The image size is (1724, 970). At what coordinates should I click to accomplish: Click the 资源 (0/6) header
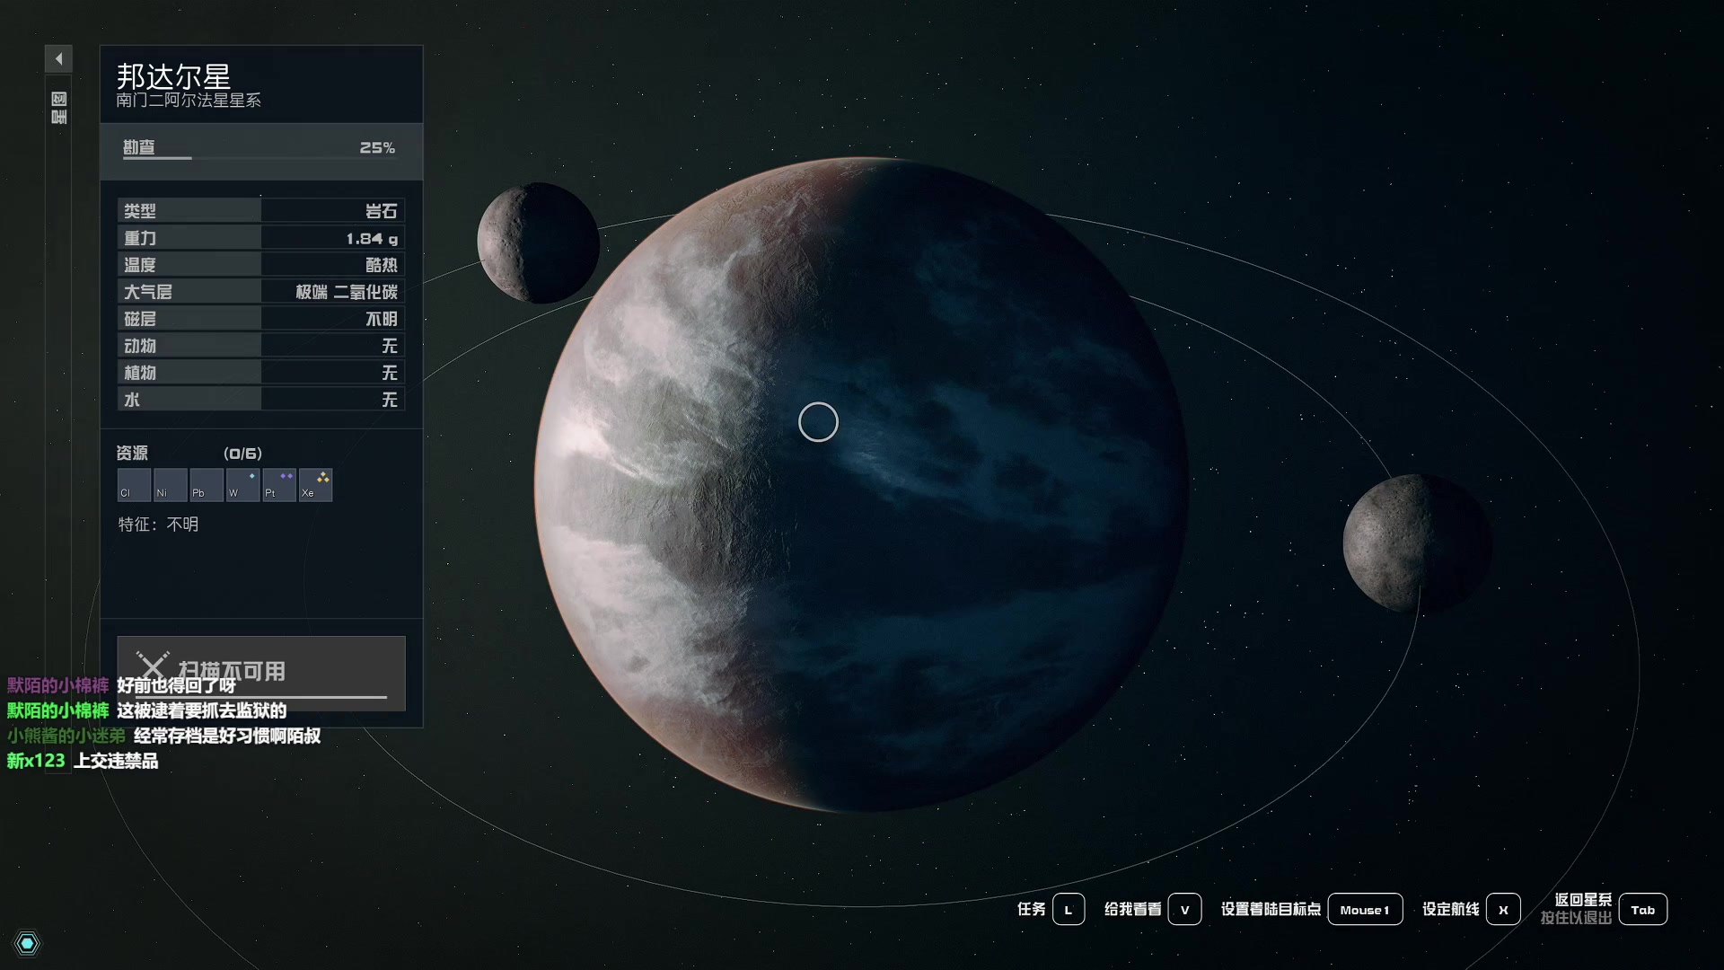(189, 454)
